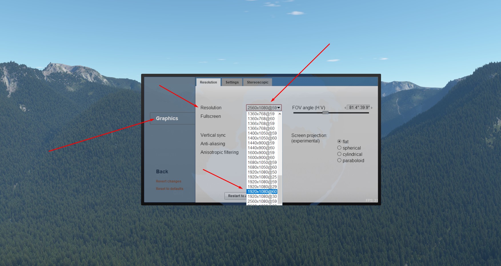
Task: Select the 1600x900@59 entry
Action: pos(262,153)
